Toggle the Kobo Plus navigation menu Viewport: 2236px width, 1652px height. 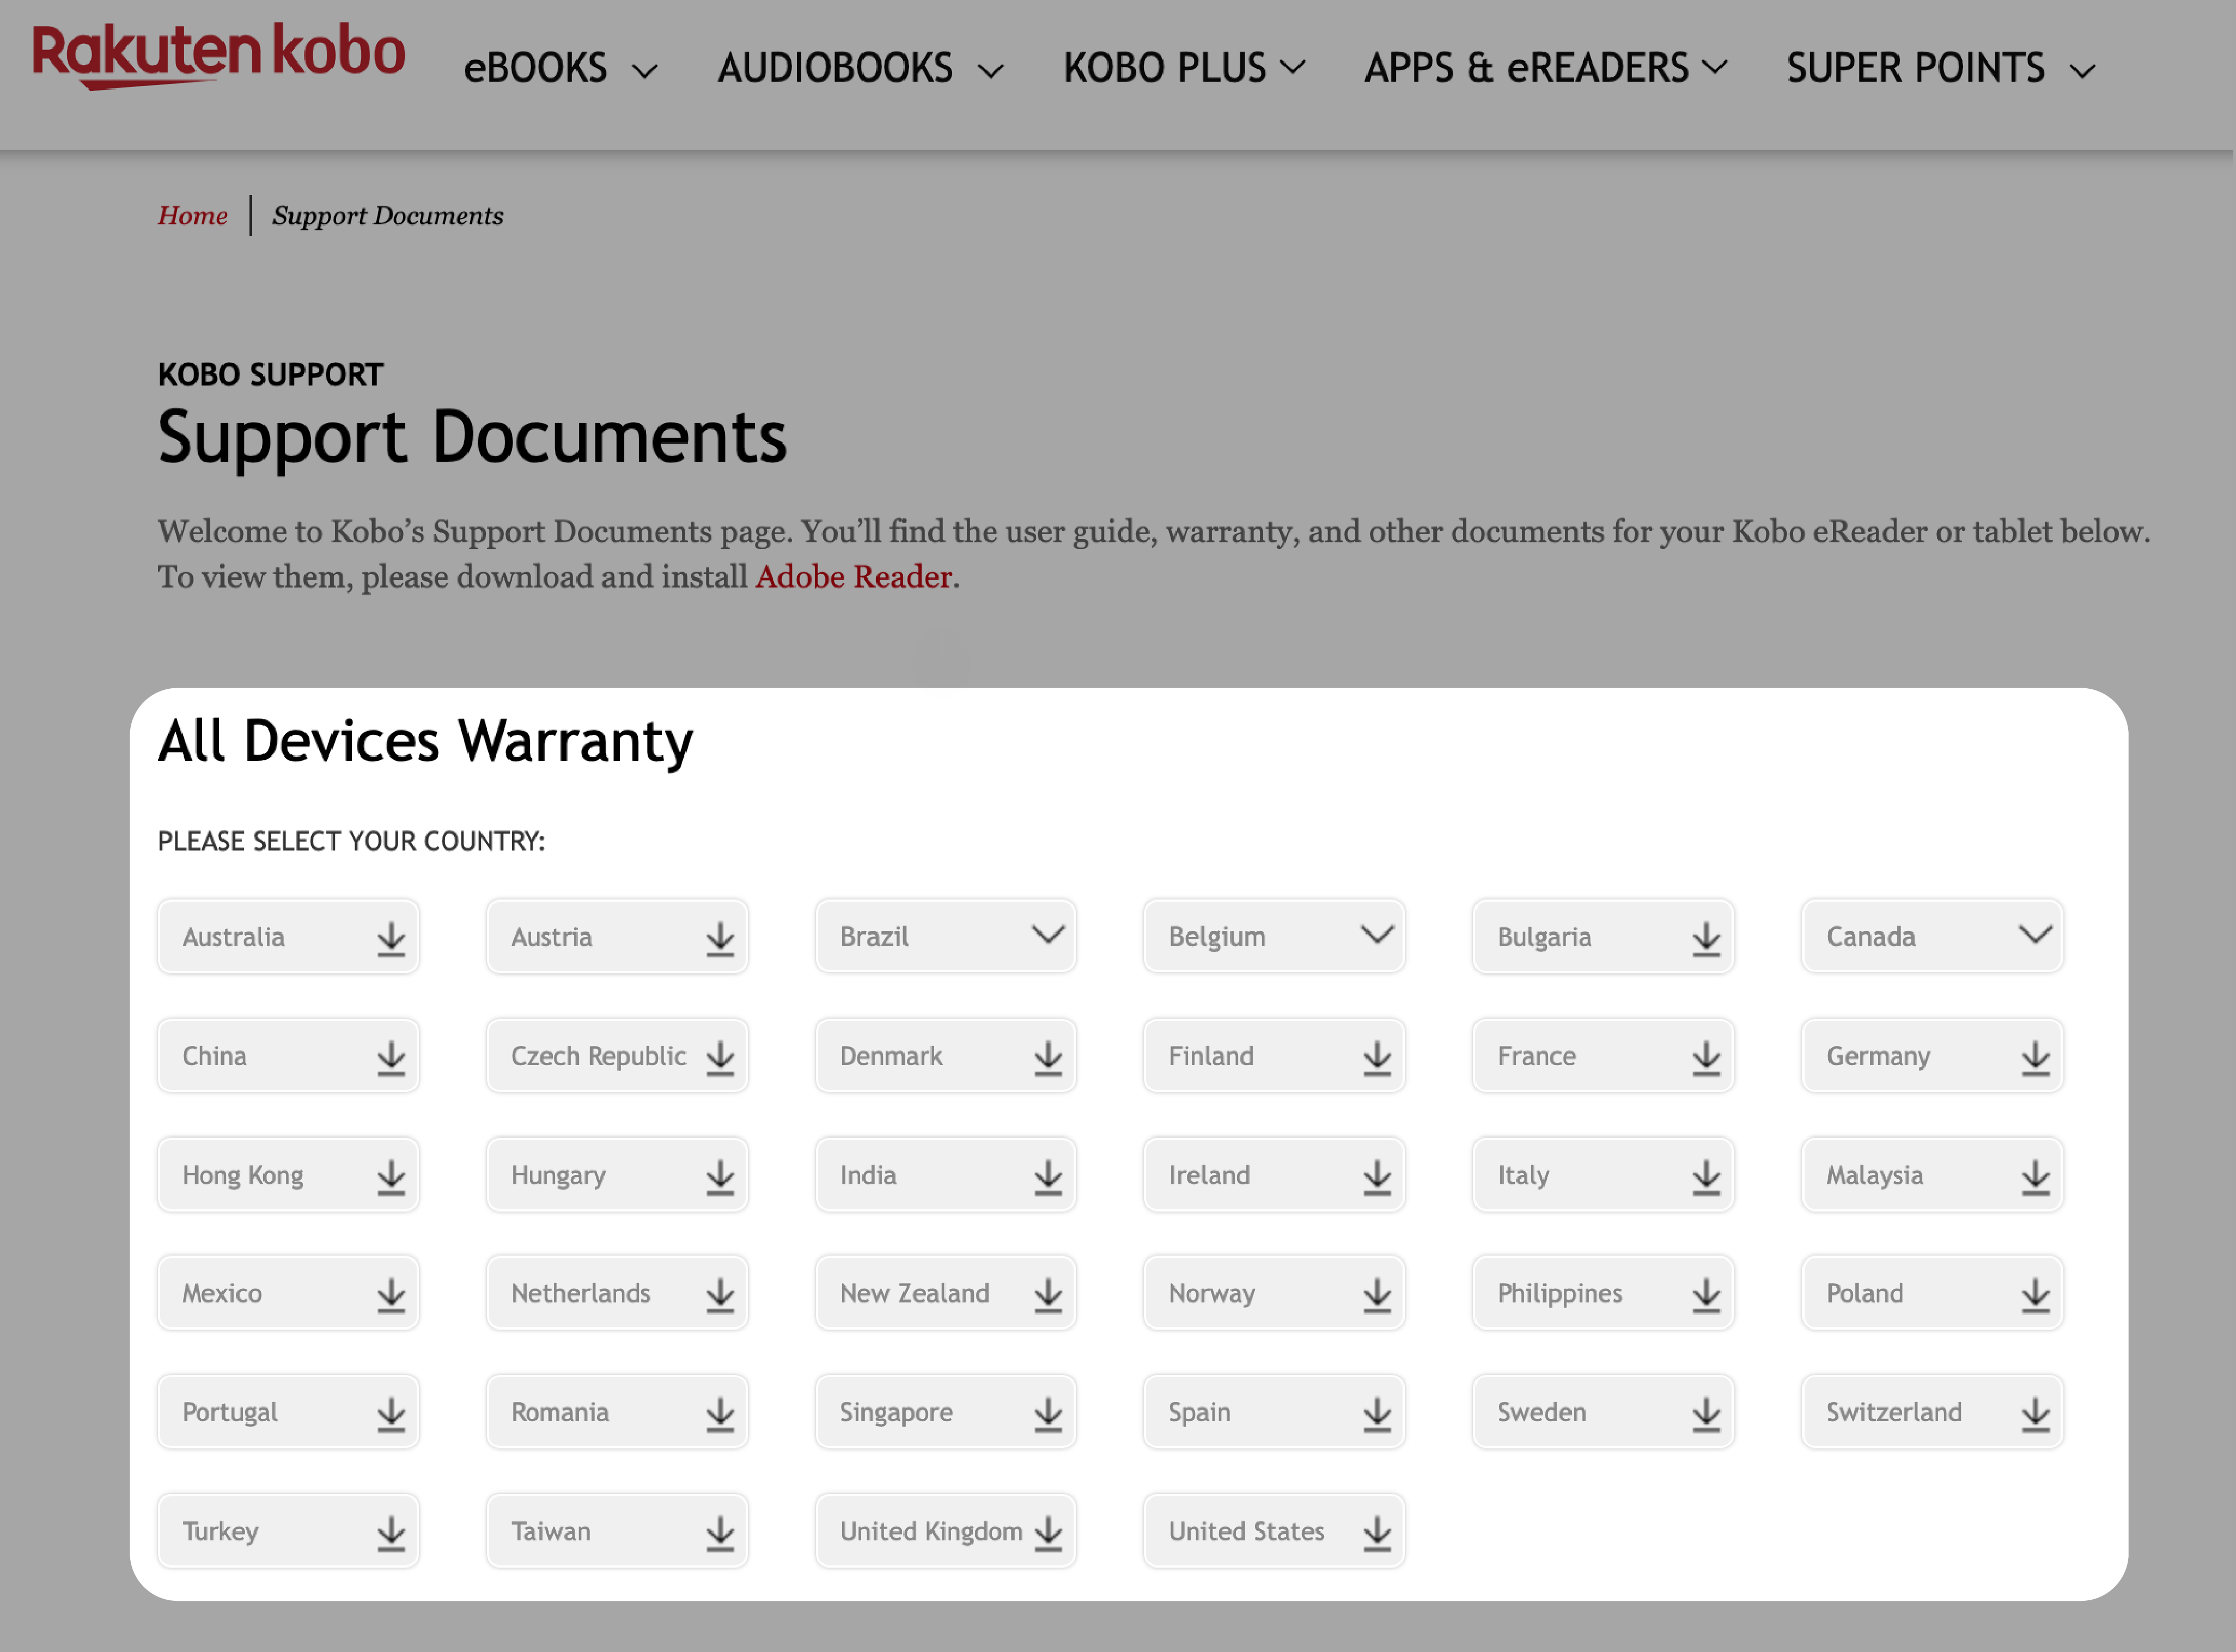(x=1186, y=66)
